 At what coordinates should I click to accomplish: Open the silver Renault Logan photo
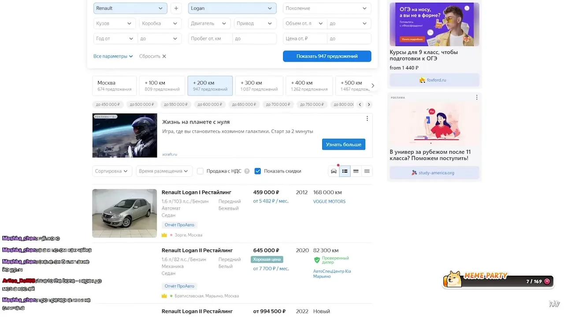pyautogui.click(x=125, y=214)
